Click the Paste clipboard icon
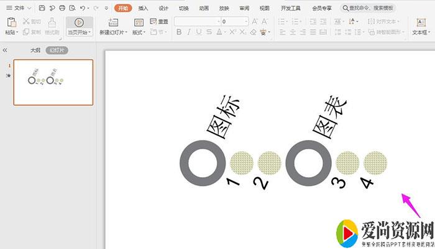Screen dimensions: 435x249 click(x=11, y=22)
